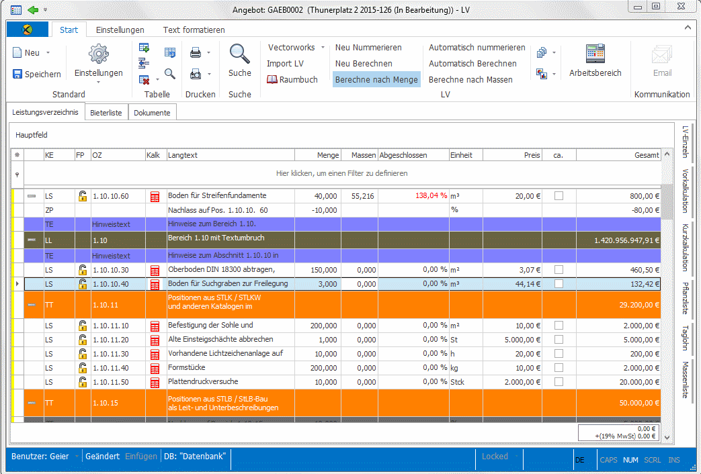
Task: Click the delete table row icon
Action: point(144,79)
